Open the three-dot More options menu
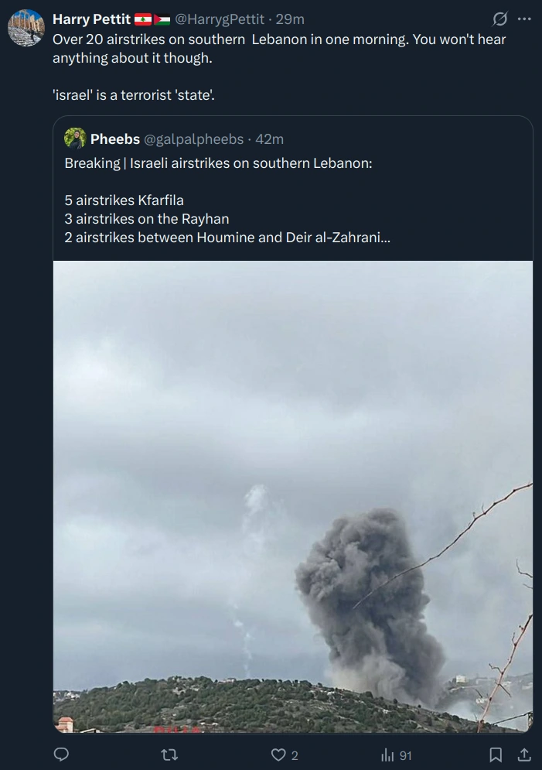542x770 pixels. pyautogui.click(x=524, y=19)
